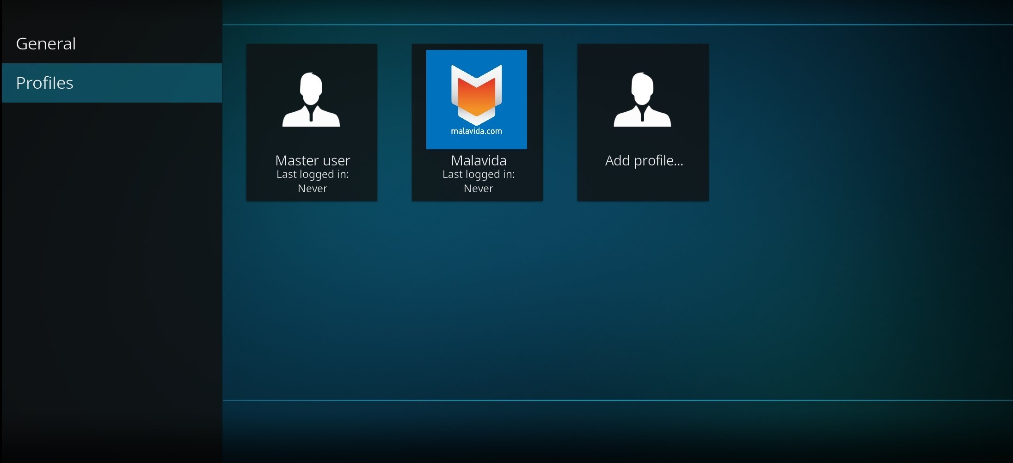The width and height of the screenshot is (1013, 463).
Task: Click the Master user silhouette icon
Action: 311,99
